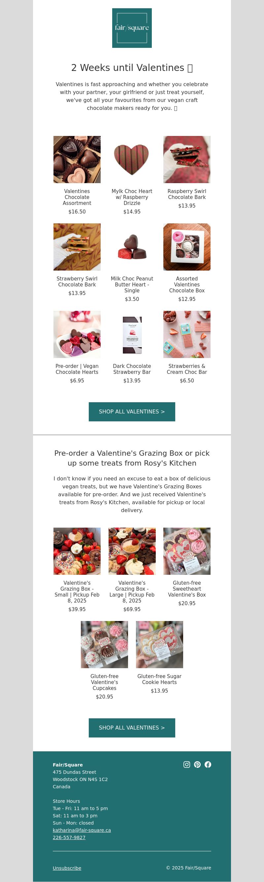Screen dimensions: 264x882
Task: Open Mylk Choc Heart product image
Action: point(132,160)
